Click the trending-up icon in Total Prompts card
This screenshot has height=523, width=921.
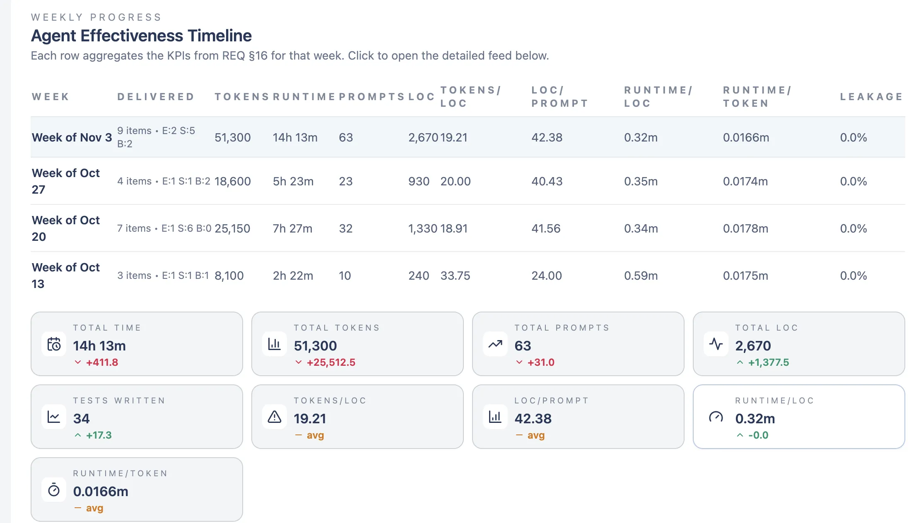pos(495,344)
